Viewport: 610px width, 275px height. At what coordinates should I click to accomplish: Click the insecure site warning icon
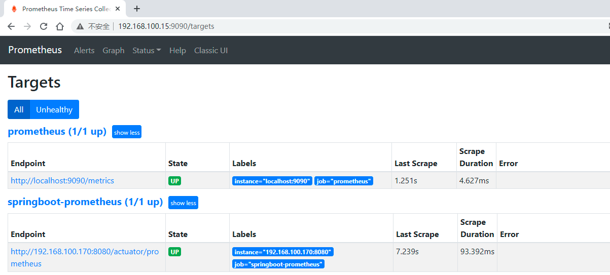80,26
